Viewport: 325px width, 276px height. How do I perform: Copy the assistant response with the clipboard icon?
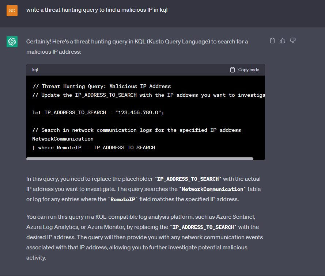pyautogui.click(x=272, y=41)
